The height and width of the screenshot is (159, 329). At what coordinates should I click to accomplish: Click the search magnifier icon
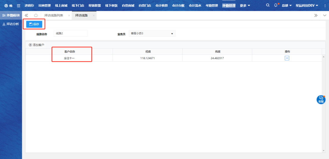[268, 5]
